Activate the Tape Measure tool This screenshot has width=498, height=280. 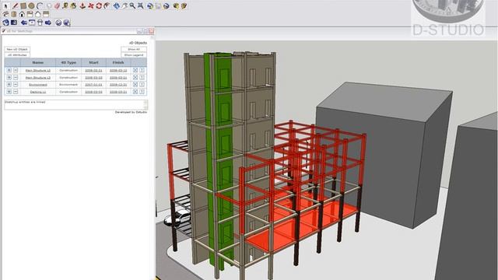click(x=65, y=5)
